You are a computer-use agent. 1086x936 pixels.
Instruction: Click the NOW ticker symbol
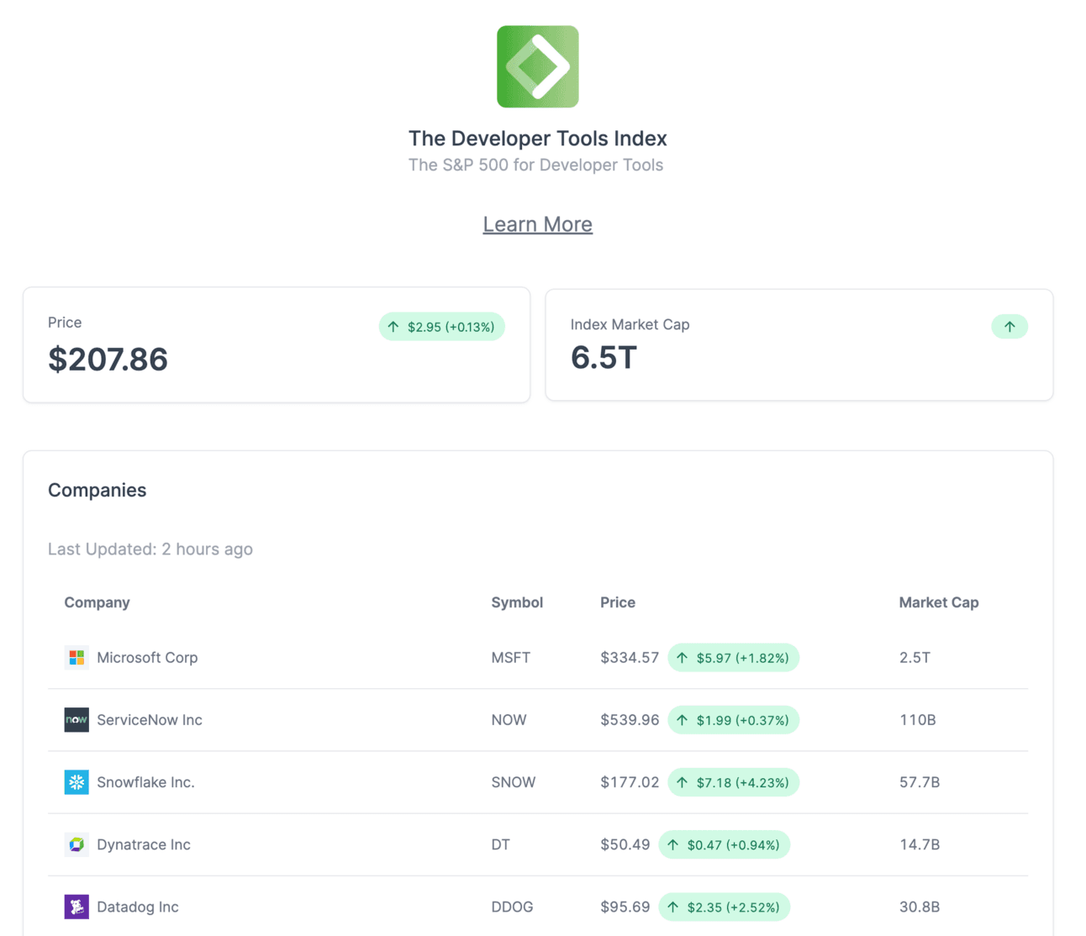pos(509,720)
